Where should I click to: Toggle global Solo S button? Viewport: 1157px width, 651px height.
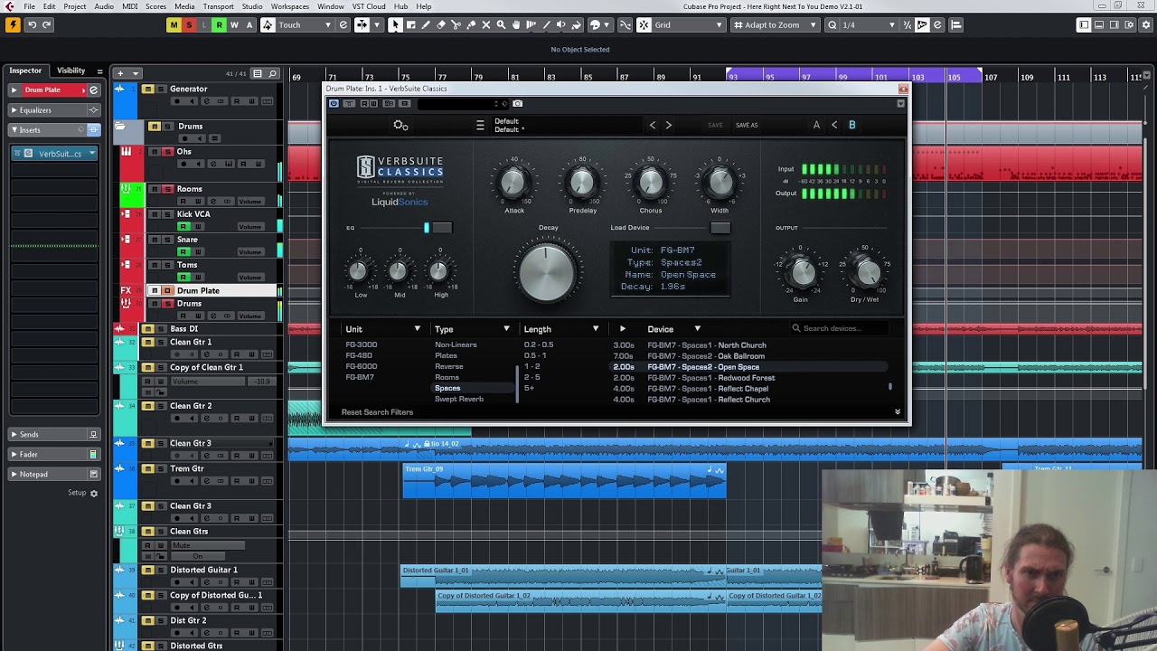click(189, 25)
